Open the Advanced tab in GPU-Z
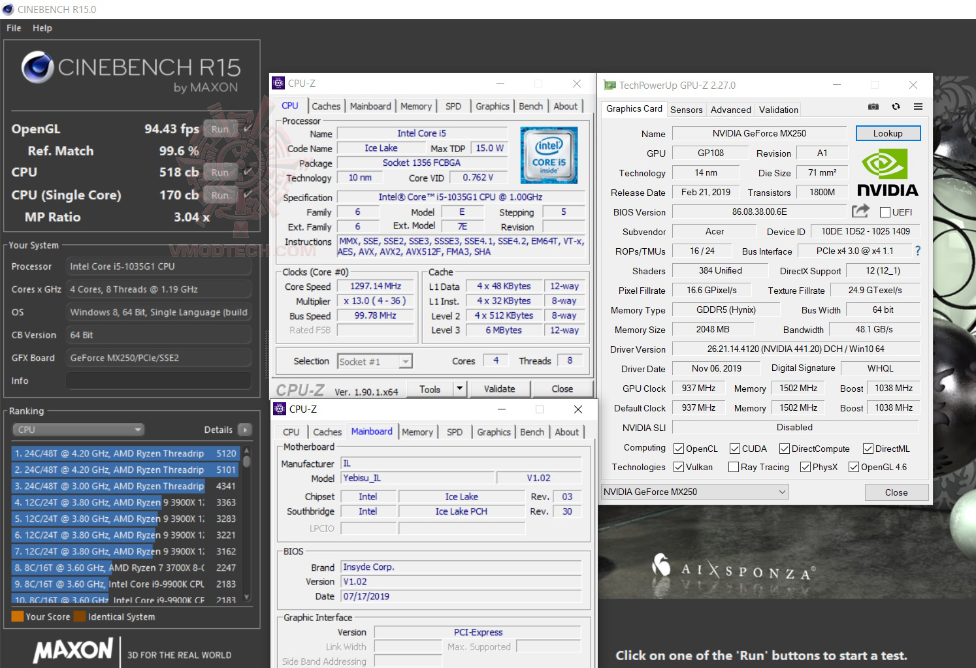The width and height of the screenshot is (976, 668). point(731,110)
